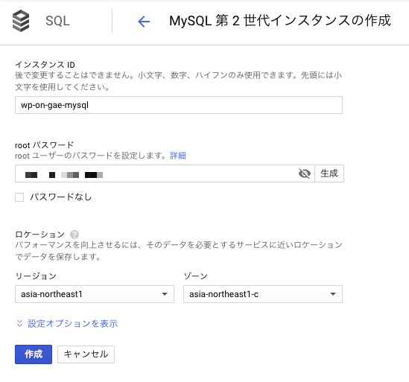This screenshot has width=409, height=382.
Task: Open the リージョン dropdown asia-northeast1
Action: tap(95, 294)
